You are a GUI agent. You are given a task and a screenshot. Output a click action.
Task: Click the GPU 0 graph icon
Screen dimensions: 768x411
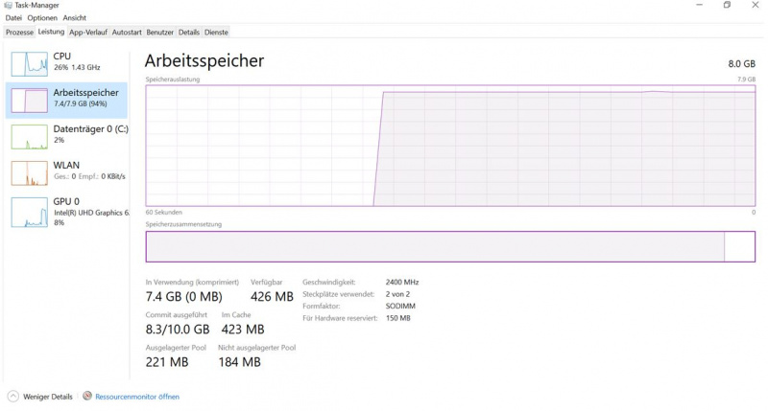pos(29,212)
